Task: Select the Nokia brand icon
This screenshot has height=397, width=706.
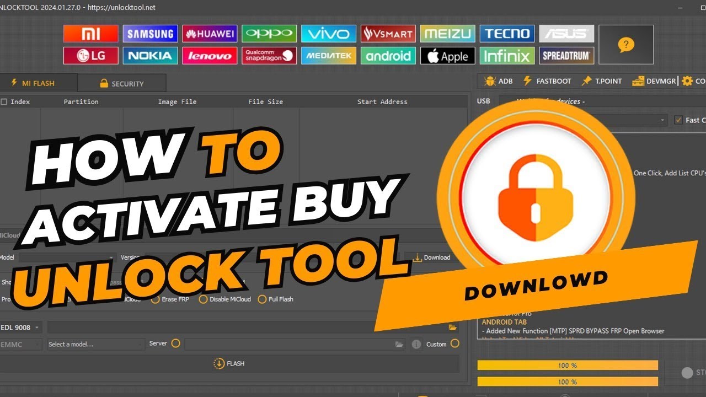Action: click(150, 56)
